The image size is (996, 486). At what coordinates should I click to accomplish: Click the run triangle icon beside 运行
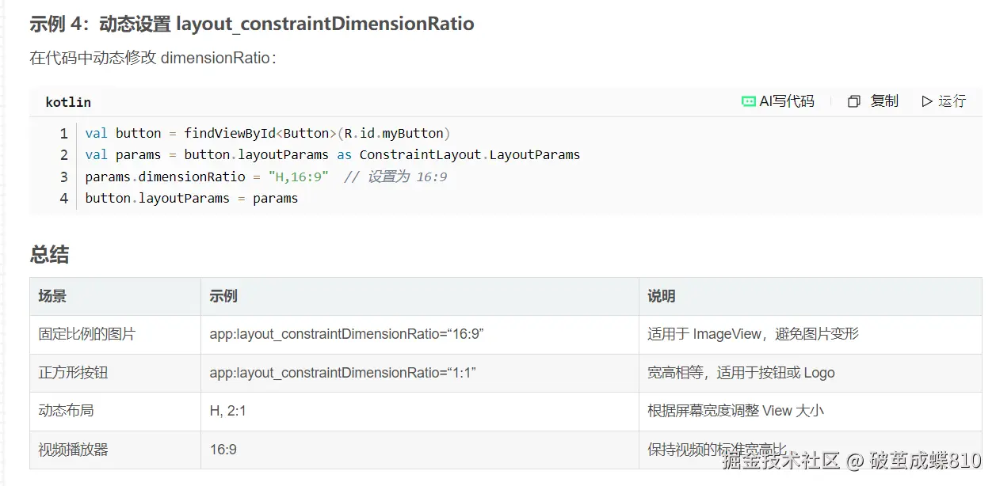tap(926, 101)
